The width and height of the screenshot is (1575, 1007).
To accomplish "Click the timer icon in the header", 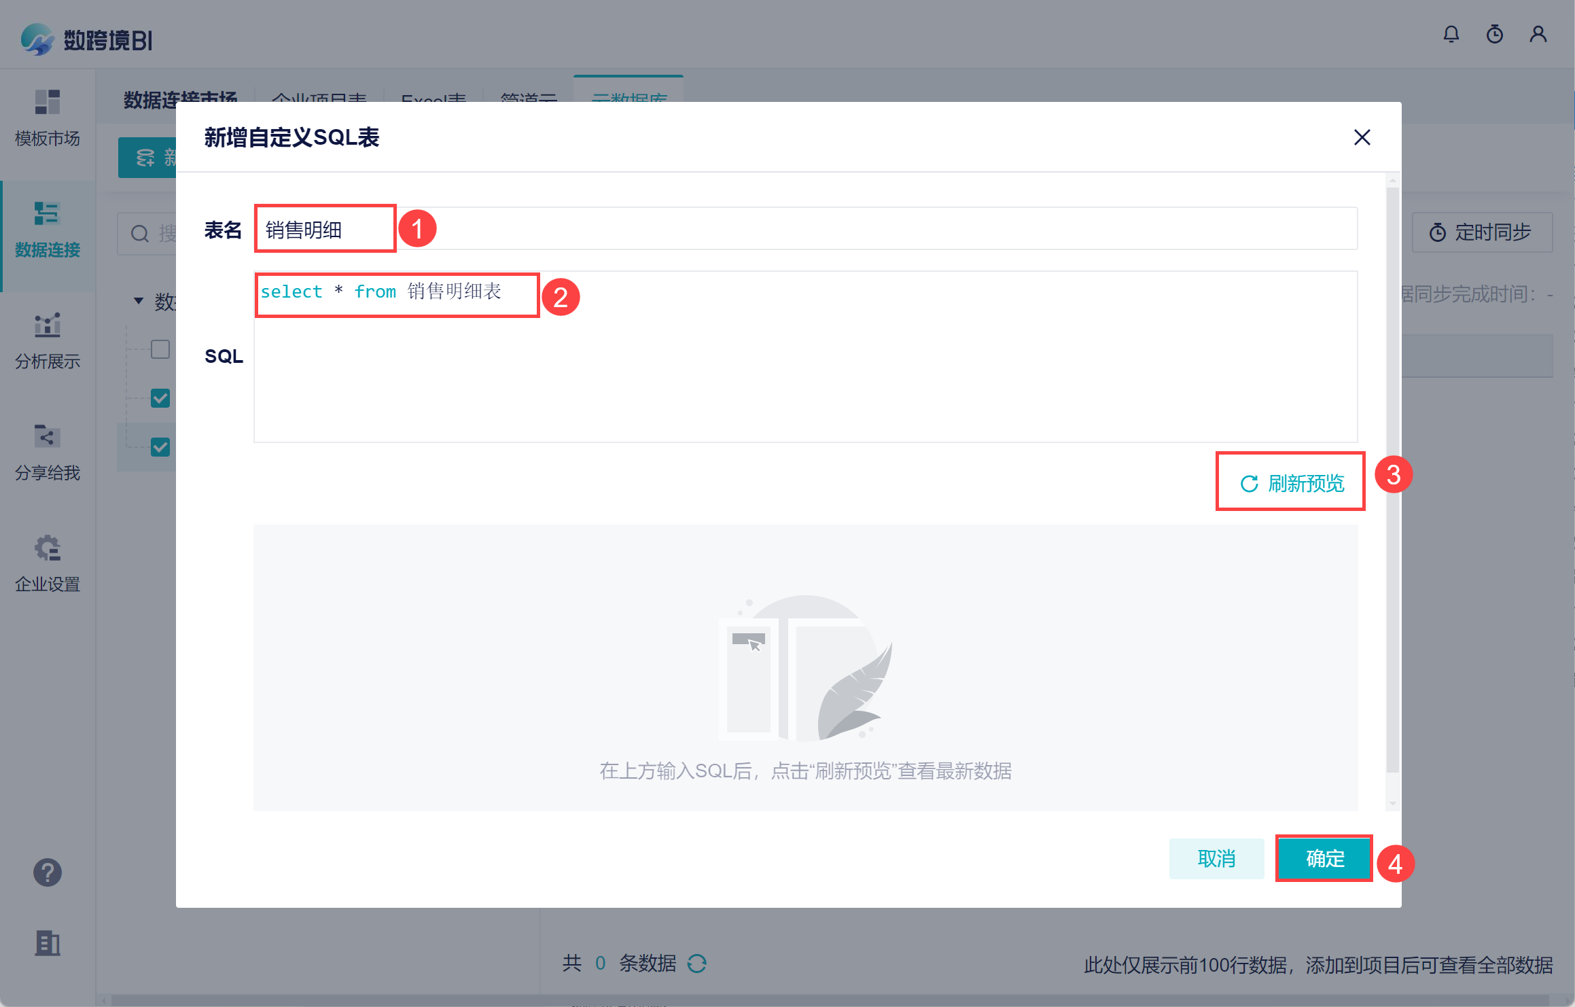I will pos(1494,35).
